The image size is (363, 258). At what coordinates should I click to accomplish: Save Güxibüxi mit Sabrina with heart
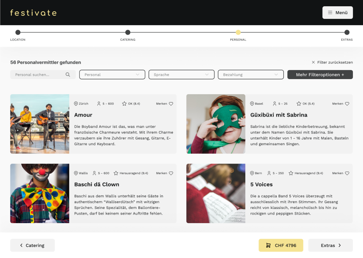pos(347,104)
